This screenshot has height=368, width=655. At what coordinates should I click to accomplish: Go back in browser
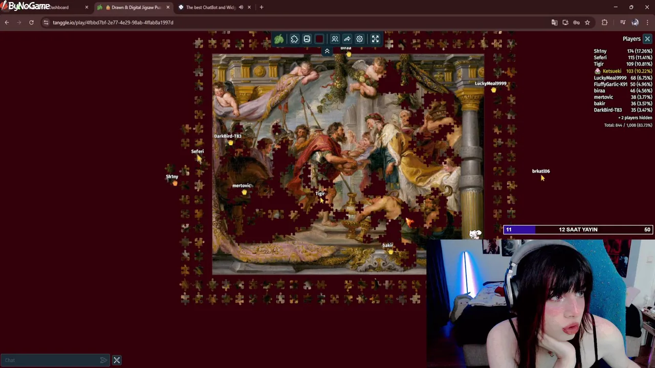(7, 22)
